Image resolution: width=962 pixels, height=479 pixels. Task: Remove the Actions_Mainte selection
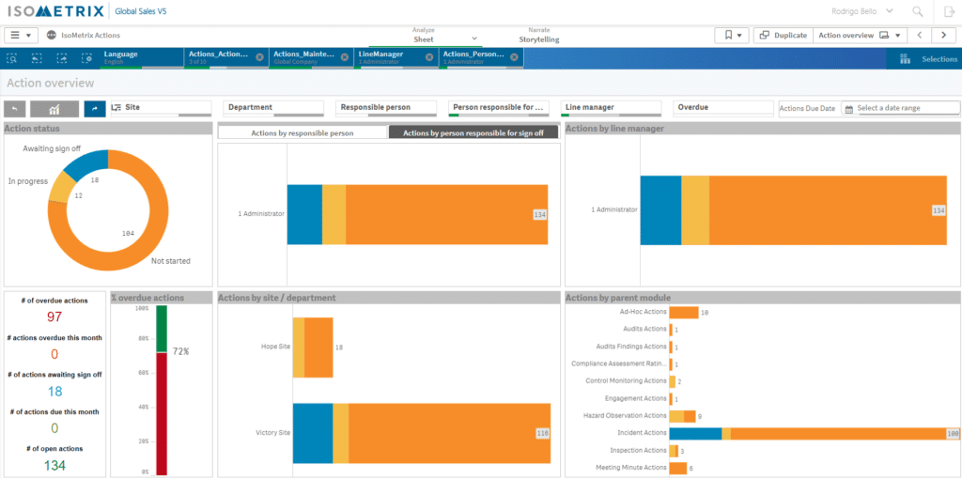click(345, 57)
